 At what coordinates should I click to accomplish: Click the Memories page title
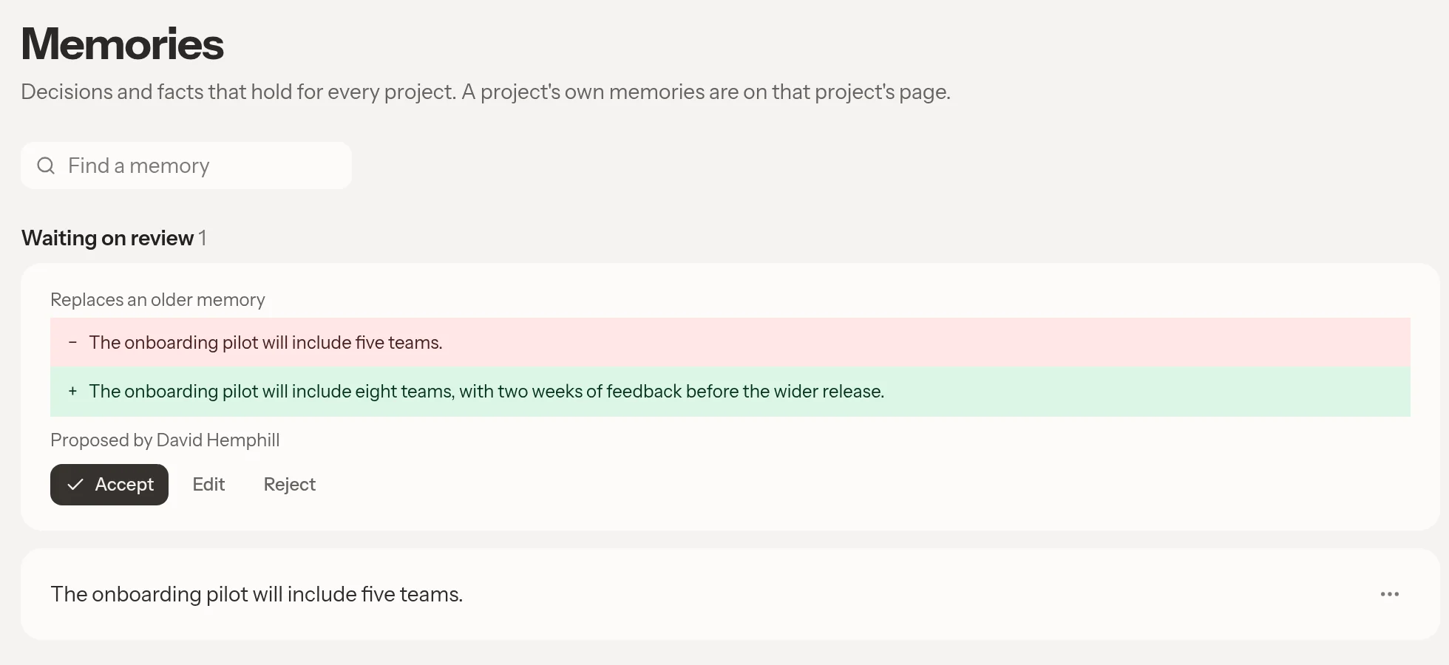coord(123,44)
